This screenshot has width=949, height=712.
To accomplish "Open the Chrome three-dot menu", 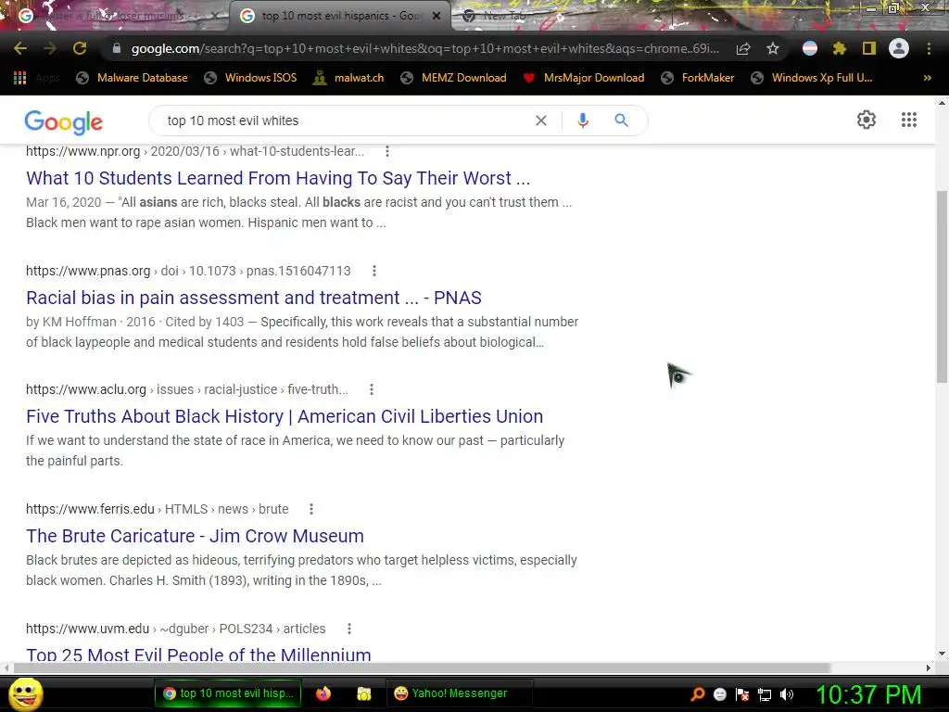I will [929, 48].
